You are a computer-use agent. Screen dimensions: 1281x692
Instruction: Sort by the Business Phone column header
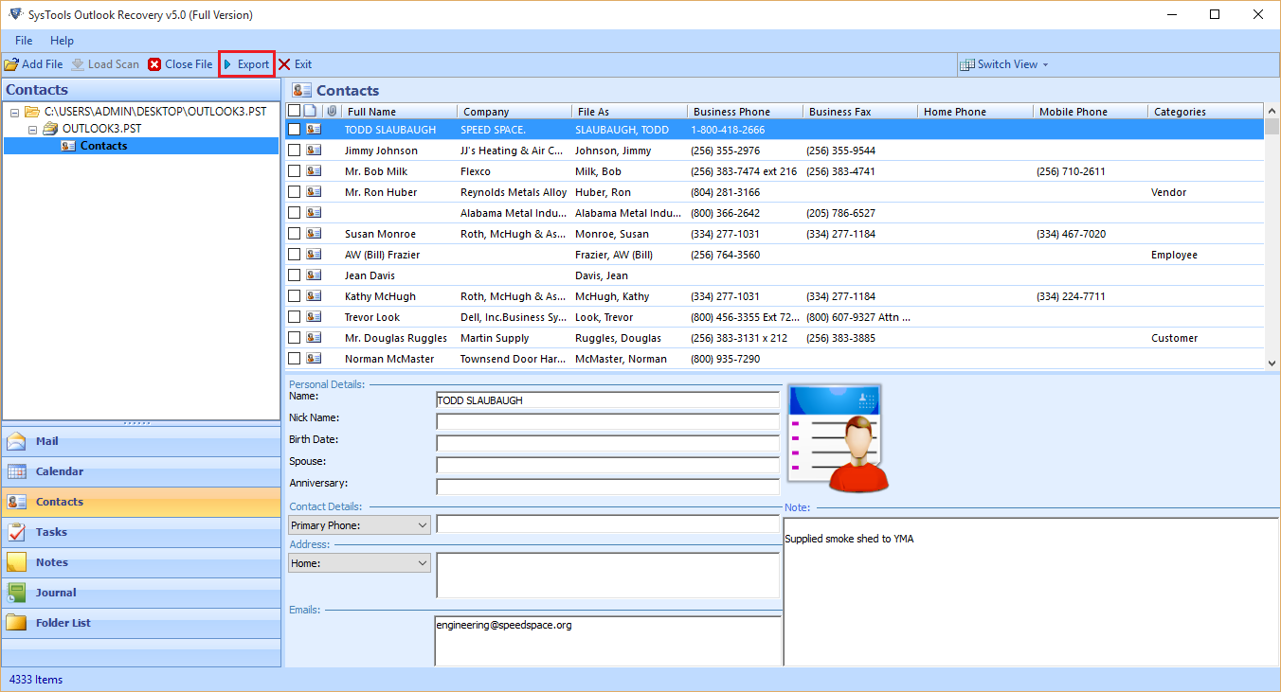click(x=746, y=112)
